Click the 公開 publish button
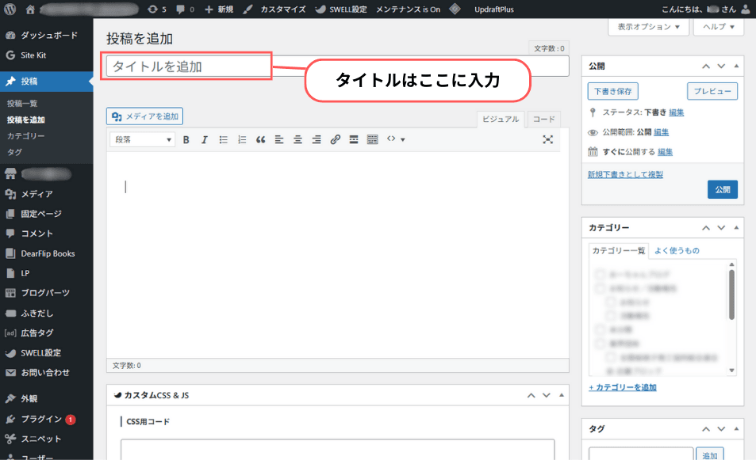 pos(722,190)
